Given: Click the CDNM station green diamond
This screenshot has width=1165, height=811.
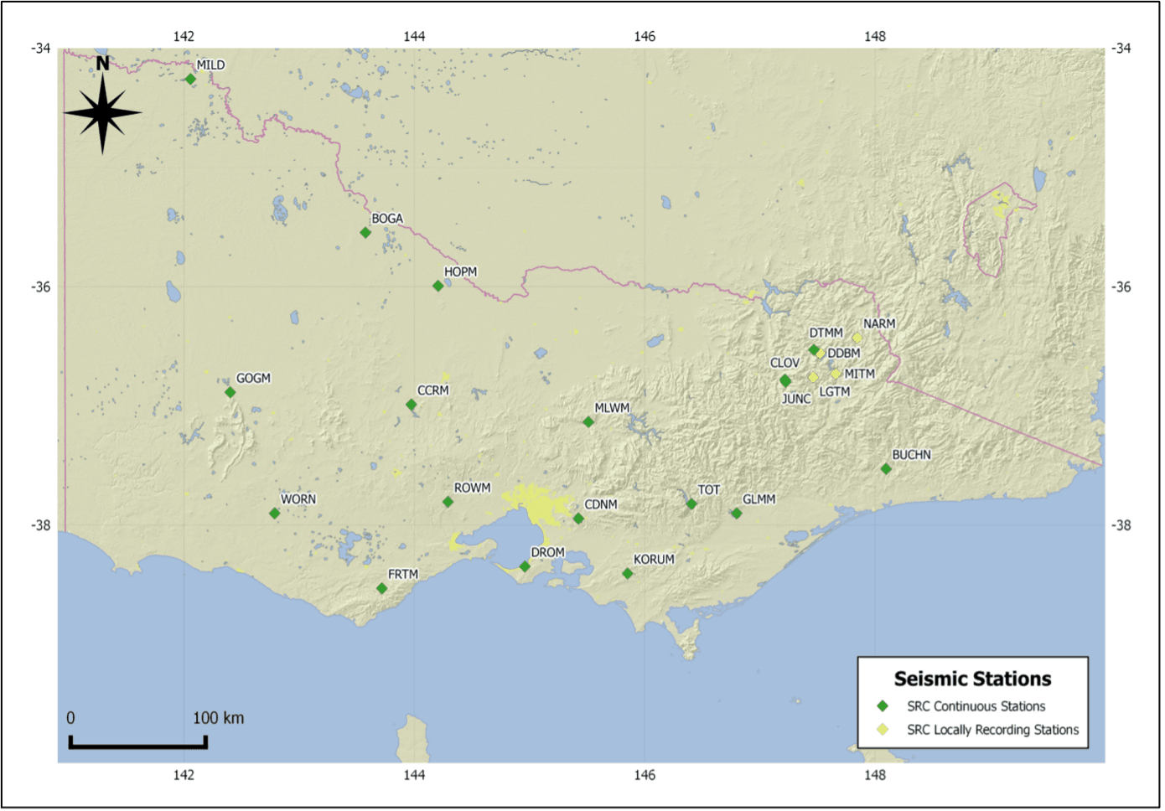Looking at the screenshot, I should [578, 519].
